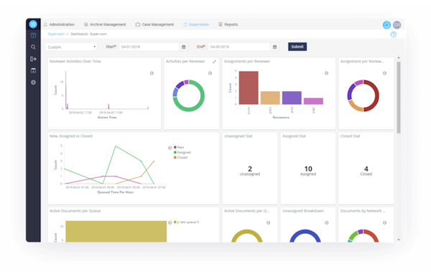
Task: Open the help question mark icon
Action: 394,34
